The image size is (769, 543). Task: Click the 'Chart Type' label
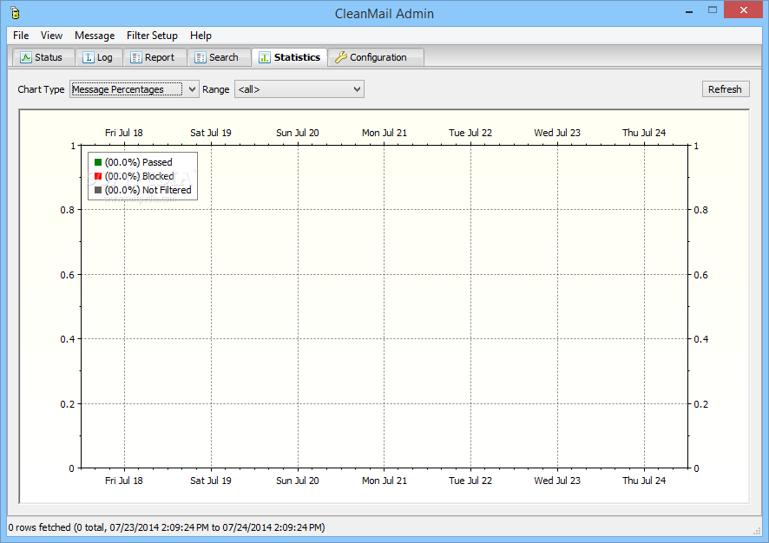coord(41,89)
